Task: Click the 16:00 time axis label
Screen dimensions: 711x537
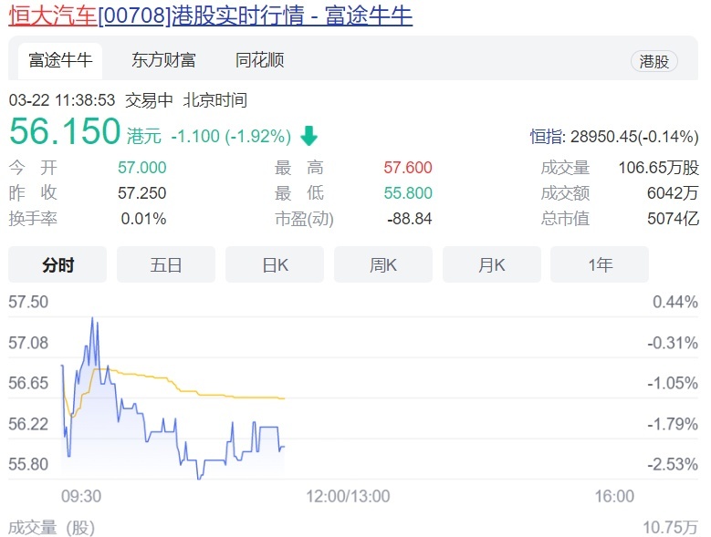Action: coord(614,496)
